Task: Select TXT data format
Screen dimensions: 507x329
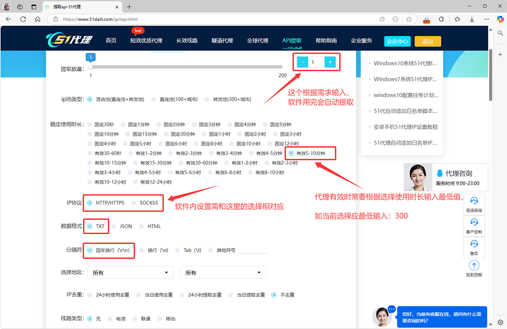Action: tap(90, 227)
